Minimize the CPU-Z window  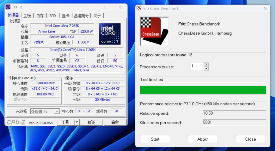coord(92,7)
